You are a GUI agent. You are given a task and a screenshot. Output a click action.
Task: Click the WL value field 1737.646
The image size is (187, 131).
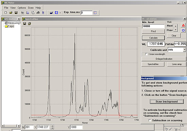[156, 44]
